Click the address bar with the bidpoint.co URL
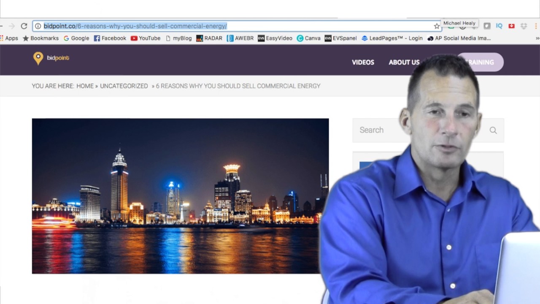Screen dimensions: 540x304 236,26
